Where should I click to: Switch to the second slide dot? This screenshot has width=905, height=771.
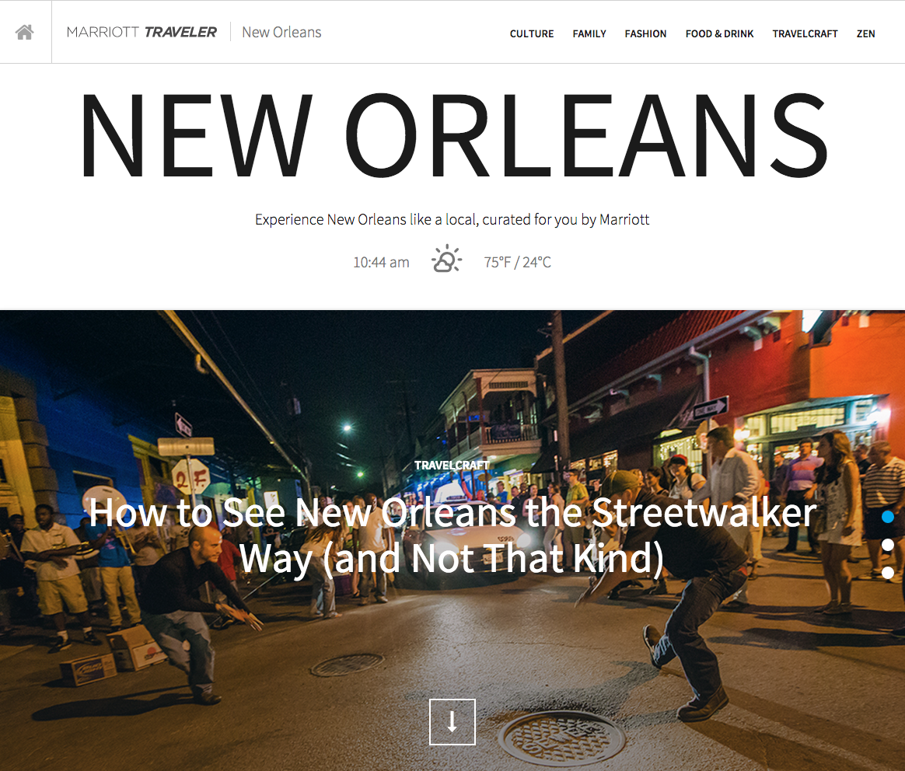(888, 545)
